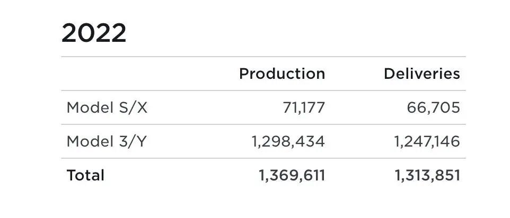Click the Model S/X row label
The width and height of the screenshot is (510, 218).
(x=107, y=107)
